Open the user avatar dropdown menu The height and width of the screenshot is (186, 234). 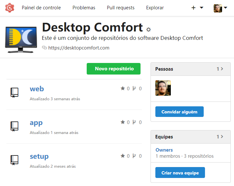220,8
